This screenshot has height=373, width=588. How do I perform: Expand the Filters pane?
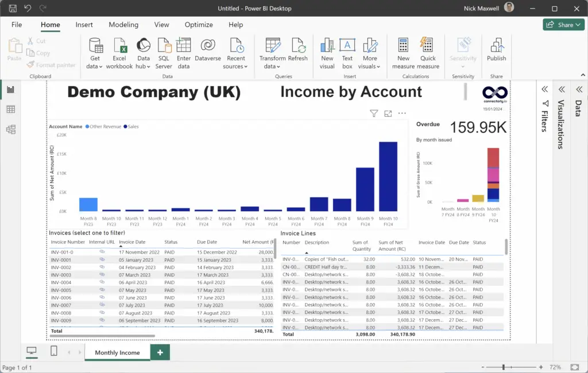(x=544, y=90)
